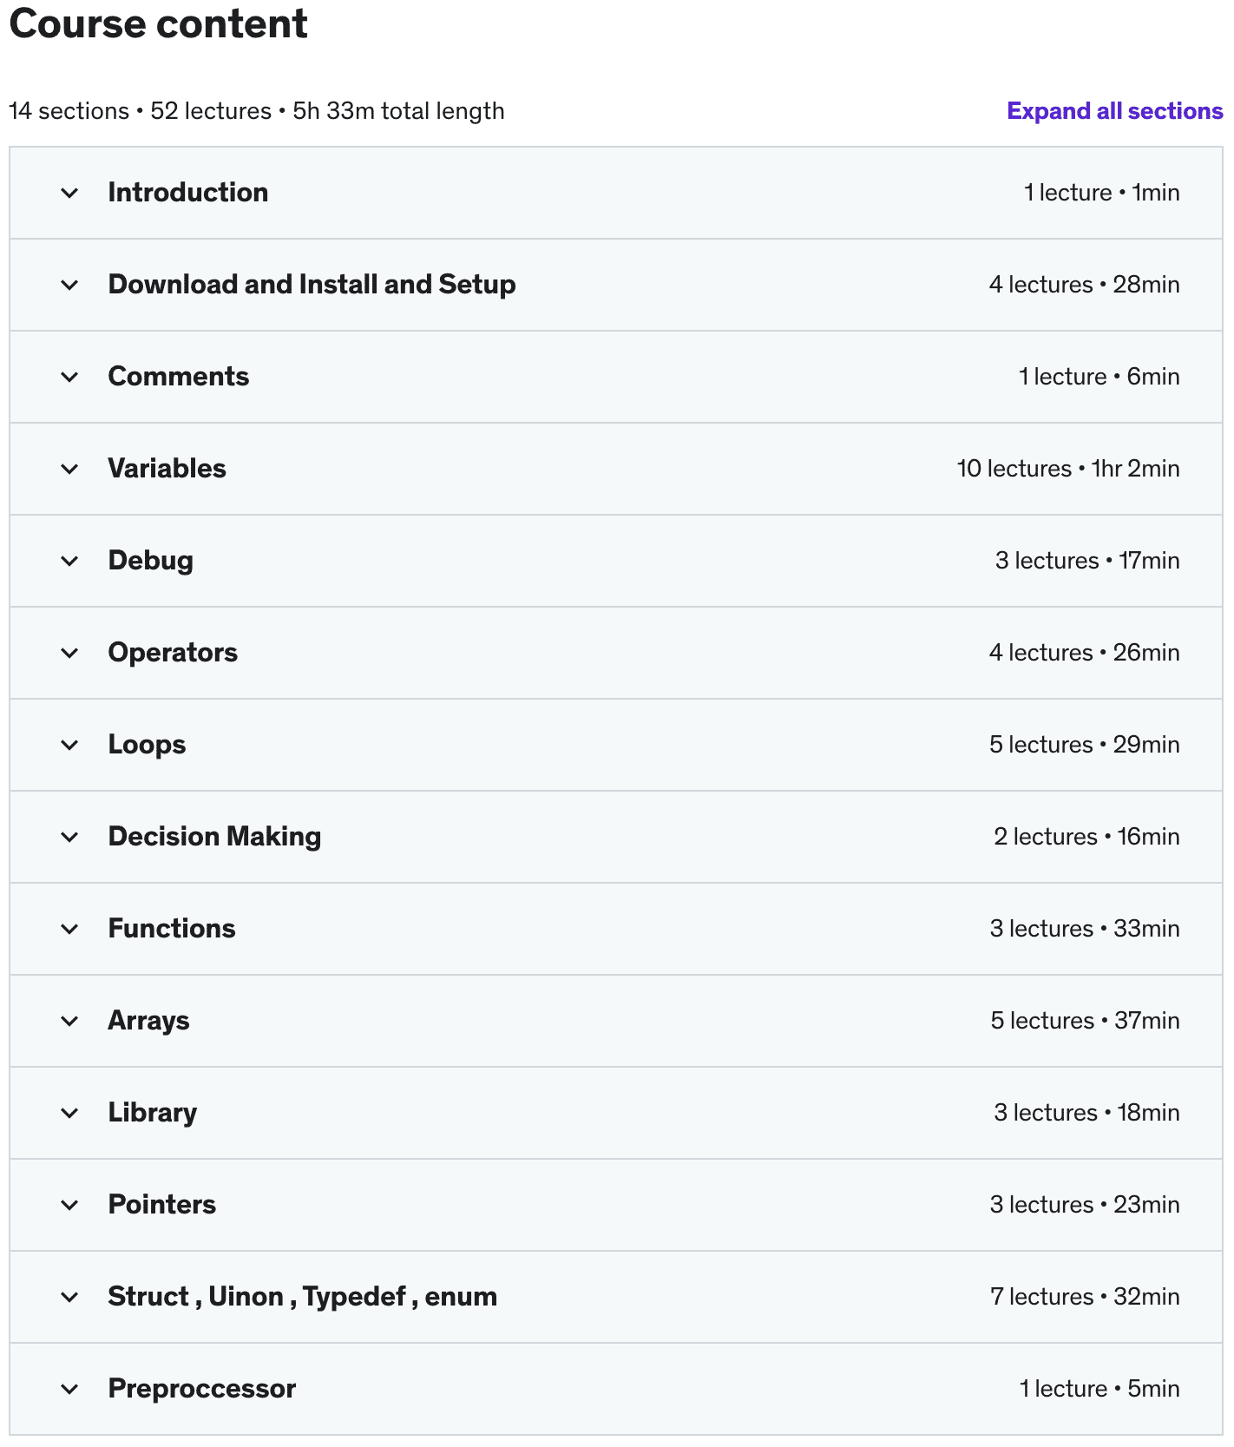Image resolution: width=1234 pixels, height=1447 pixels.
Task: Click the Pointers section heading
Action: pos(161,1205)
